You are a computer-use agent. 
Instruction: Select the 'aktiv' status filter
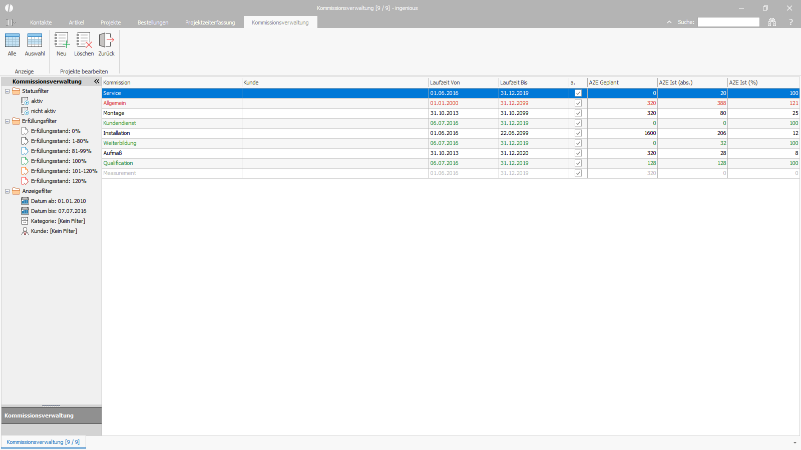(37, 101)
